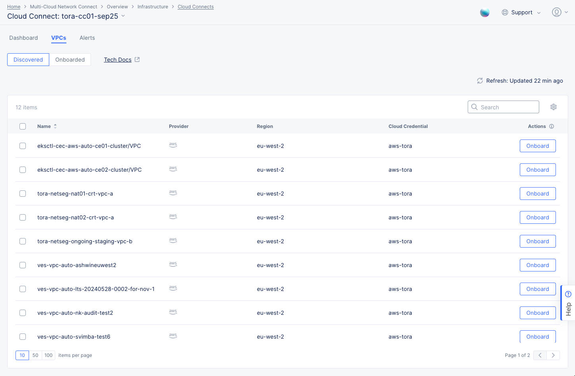
Task: Click the Search input field
Action: [507, 107]
